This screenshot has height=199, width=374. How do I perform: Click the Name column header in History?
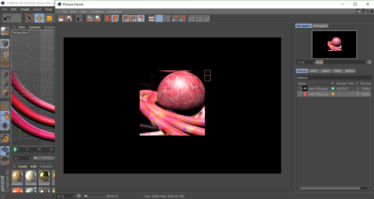click(x=314, y=83)
